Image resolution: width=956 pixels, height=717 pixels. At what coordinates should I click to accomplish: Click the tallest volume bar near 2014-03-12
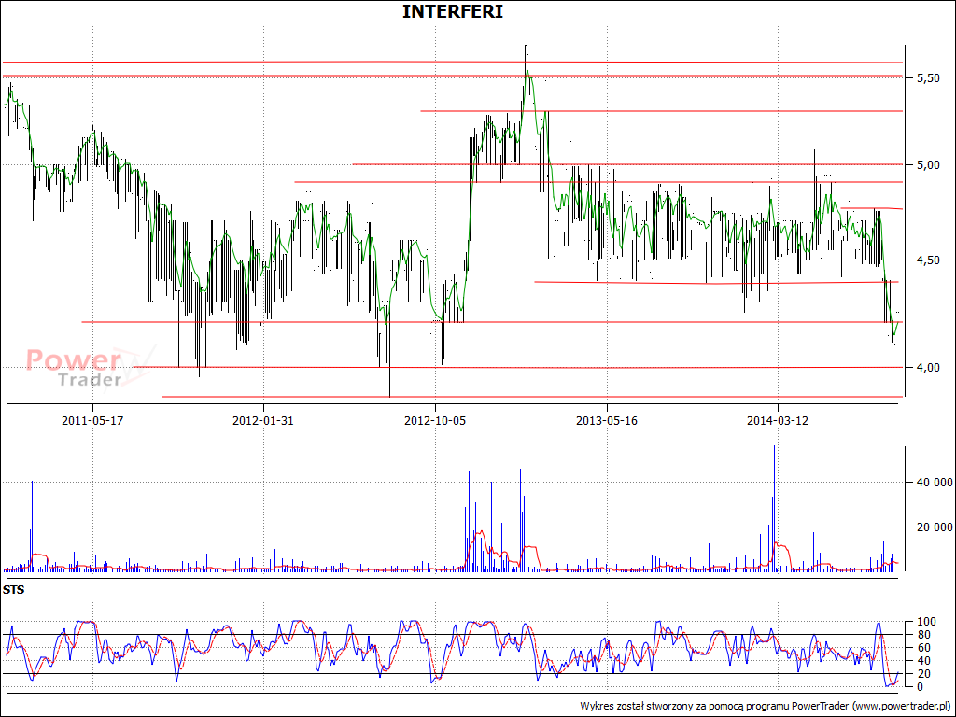[x=774, y=508]
